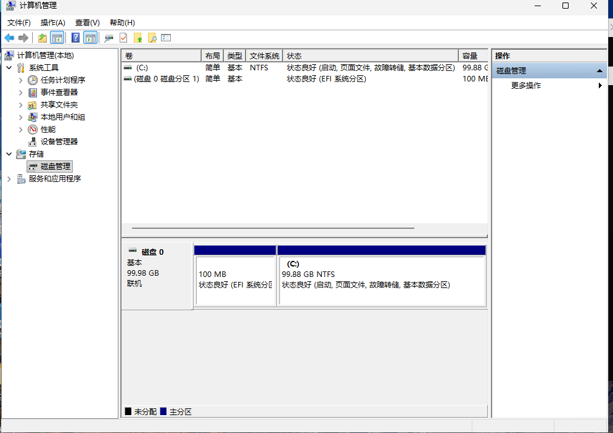Click the disk drive toolbar icon
This screenshot has height=433, width=613.
click(x=109, y=38)
